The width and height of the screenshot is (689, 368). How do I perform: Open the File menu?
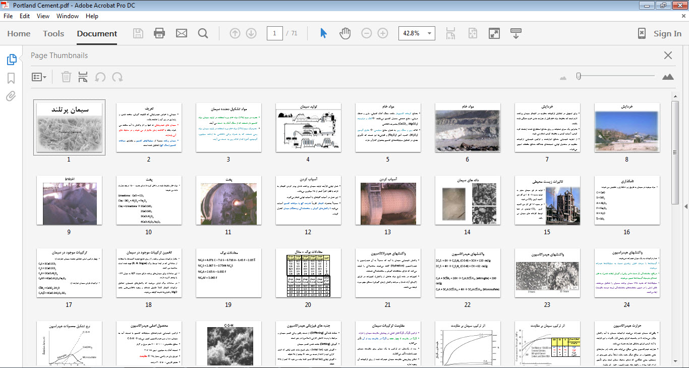(8, 16)
